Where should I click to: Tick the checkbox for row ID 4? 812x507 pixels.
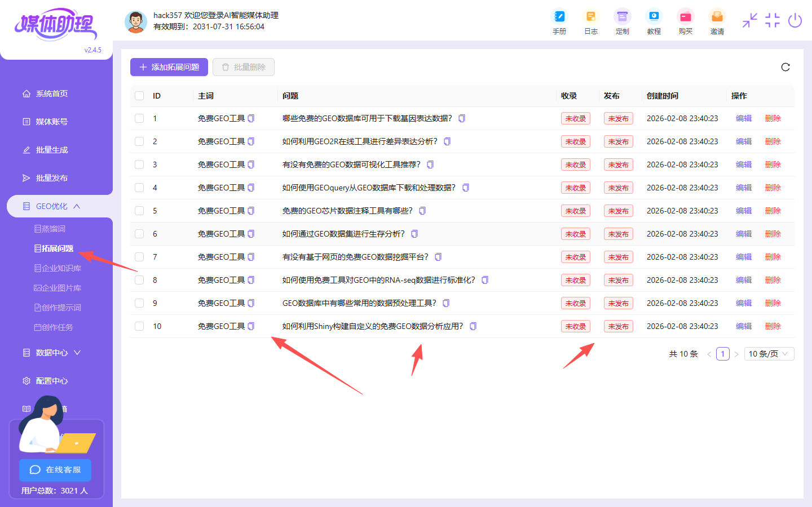click(x=139, y=188)
